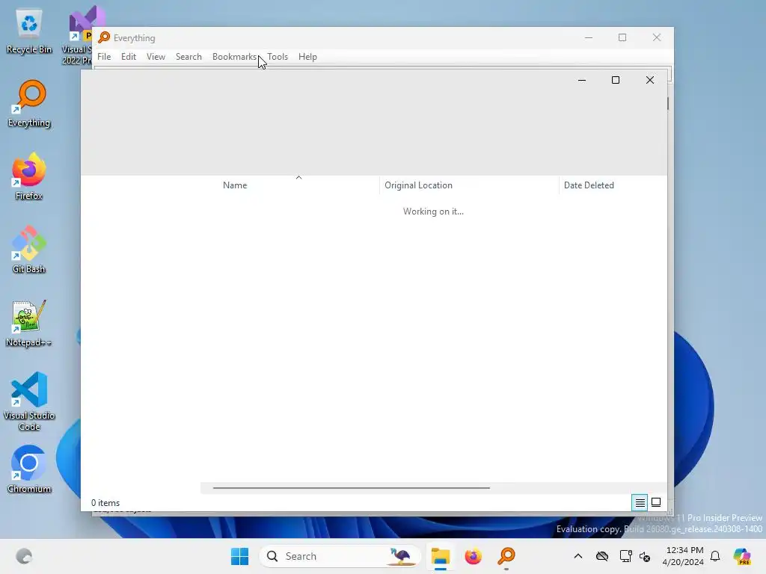766x574 pixels.
Task: Switch to large thumbnails view icon
Action: (x=656, y=502)
